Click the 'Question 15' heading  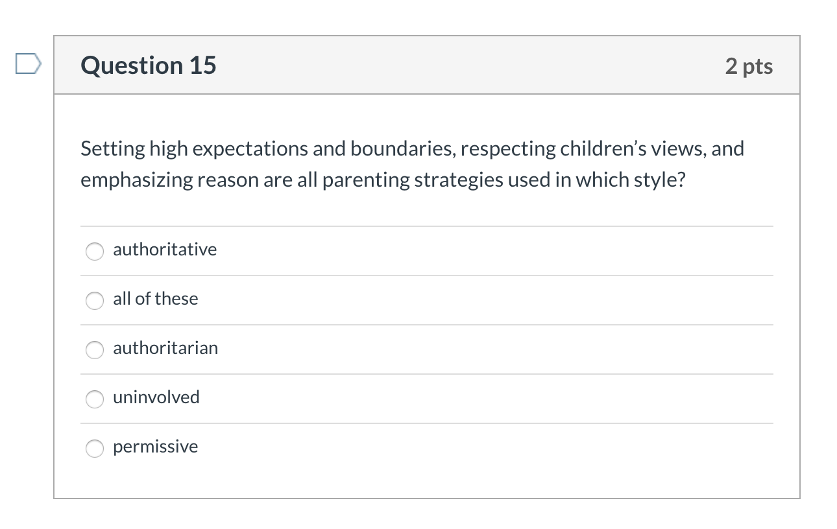pos(149,65)
